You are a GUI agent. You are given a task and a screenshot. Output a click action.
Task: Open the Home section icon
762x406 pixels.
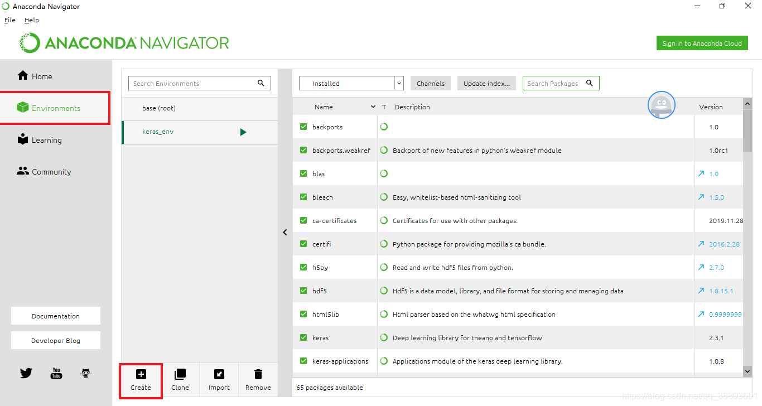[x=23, y=75]
